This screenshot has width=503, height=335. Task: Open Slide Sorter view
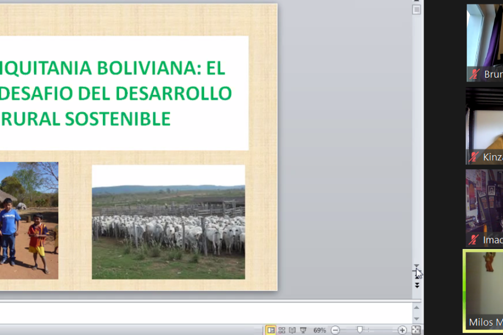click(x=282, y=330)
